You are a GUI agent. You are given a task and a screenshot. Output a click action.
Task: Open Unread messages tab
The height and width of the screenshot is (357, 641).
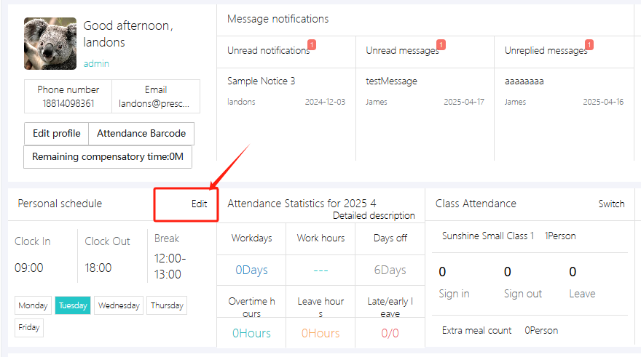point(402,51)
